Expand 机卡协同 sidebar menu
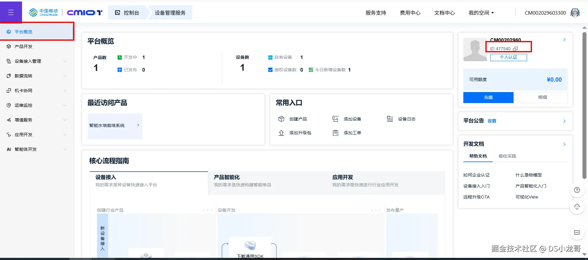This screenshot has height=260, width=588. click(x=37, y=91)
